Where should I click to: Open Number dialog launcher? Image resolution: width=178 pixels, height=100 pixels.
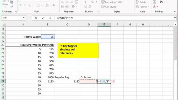98,11
